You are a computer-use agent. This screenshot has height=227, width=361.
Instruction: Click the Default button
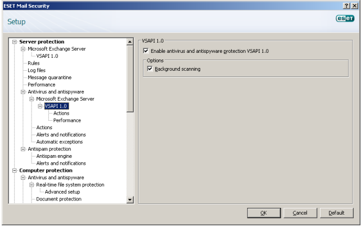(336, 213)
